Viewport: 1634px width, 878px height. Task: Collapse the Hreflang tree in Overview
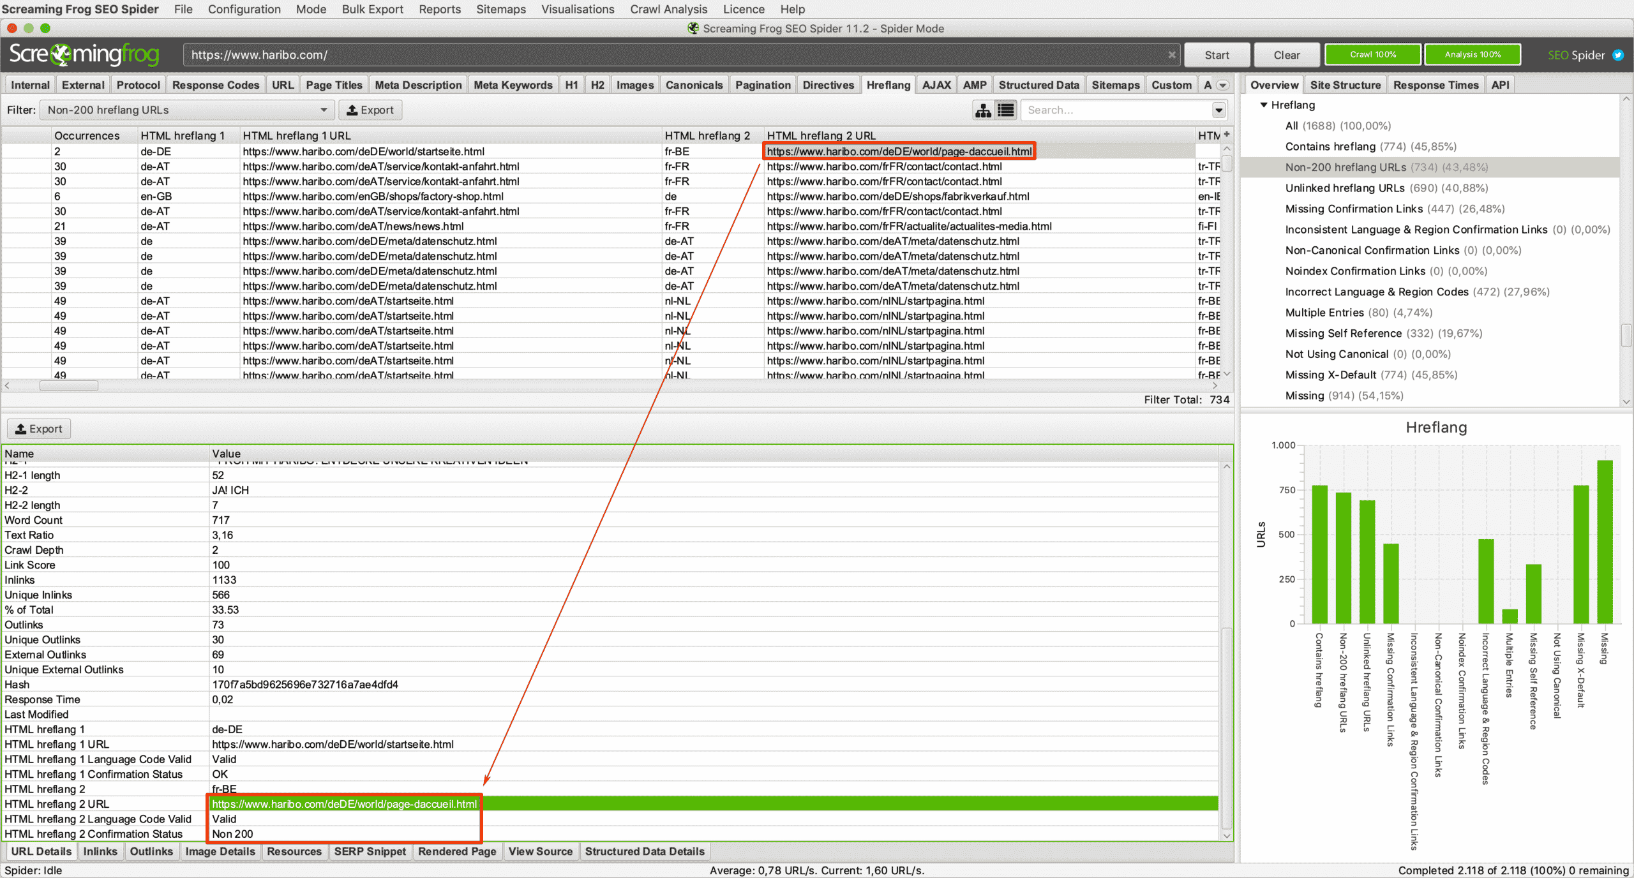tap(1263, 105)
